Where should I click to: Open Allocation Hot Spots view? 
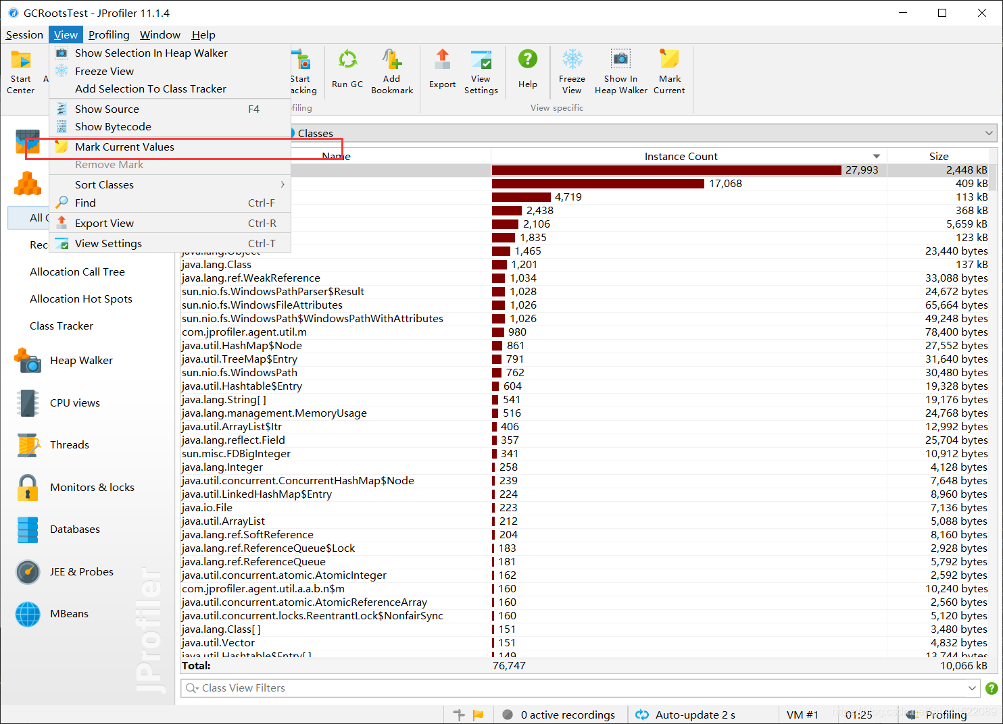tap(81, 299)
